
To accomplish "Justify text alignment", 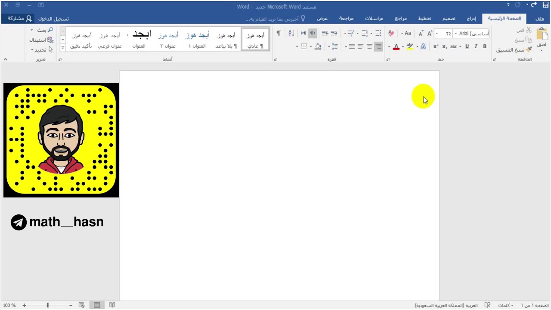I will [x=352, y=46].
